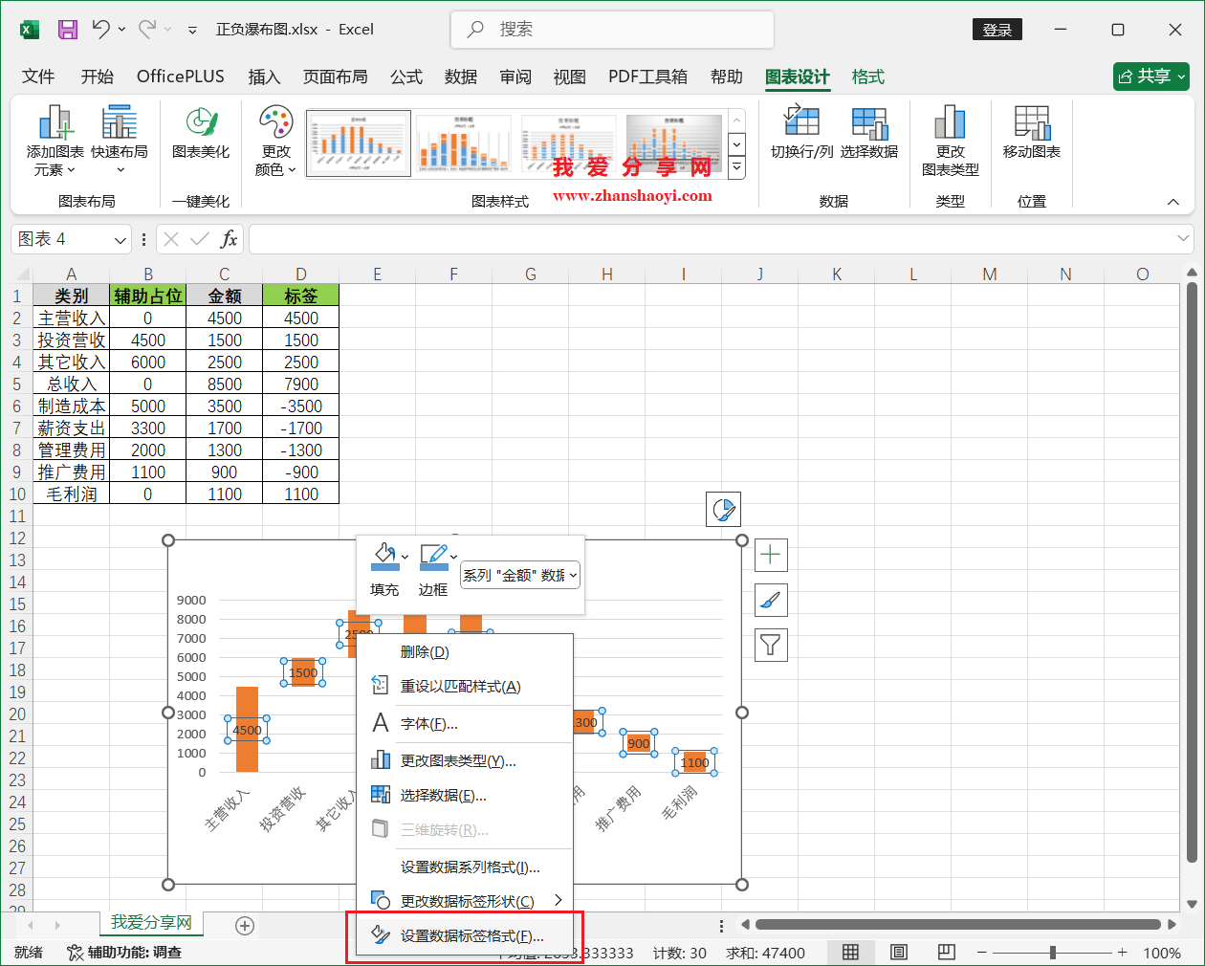Open the Chart Filters funnel icon
Viewport: 1205px width, 966px height.
pos(771,645)
